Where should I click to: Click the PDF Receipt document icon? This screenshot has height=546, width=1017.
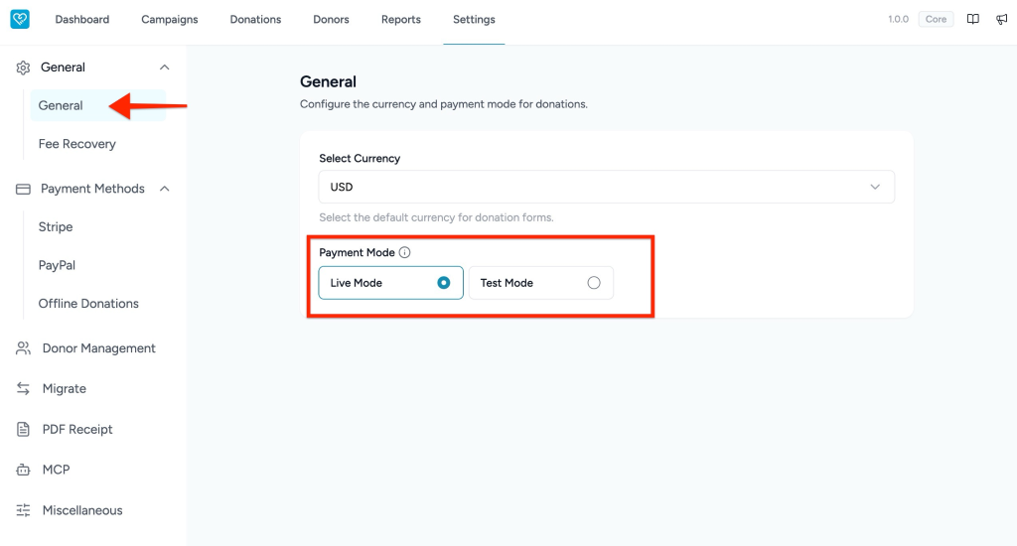tap(24, 429)
